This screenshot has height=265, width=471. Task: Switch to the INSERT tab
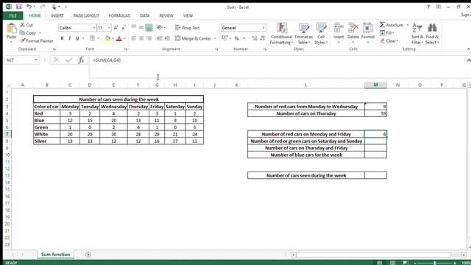coord(57,15)
